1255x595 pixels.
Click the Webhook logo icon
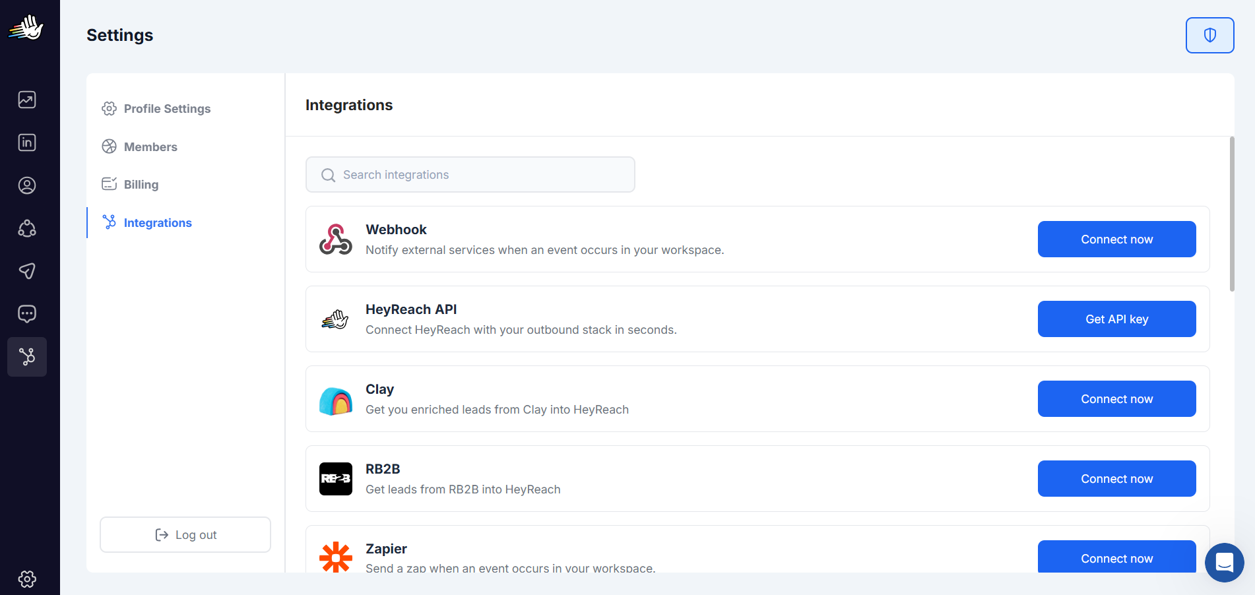tap(336, 239)
